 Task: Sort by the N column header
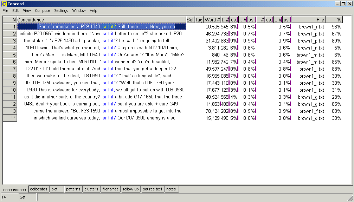tap(10, 20)
